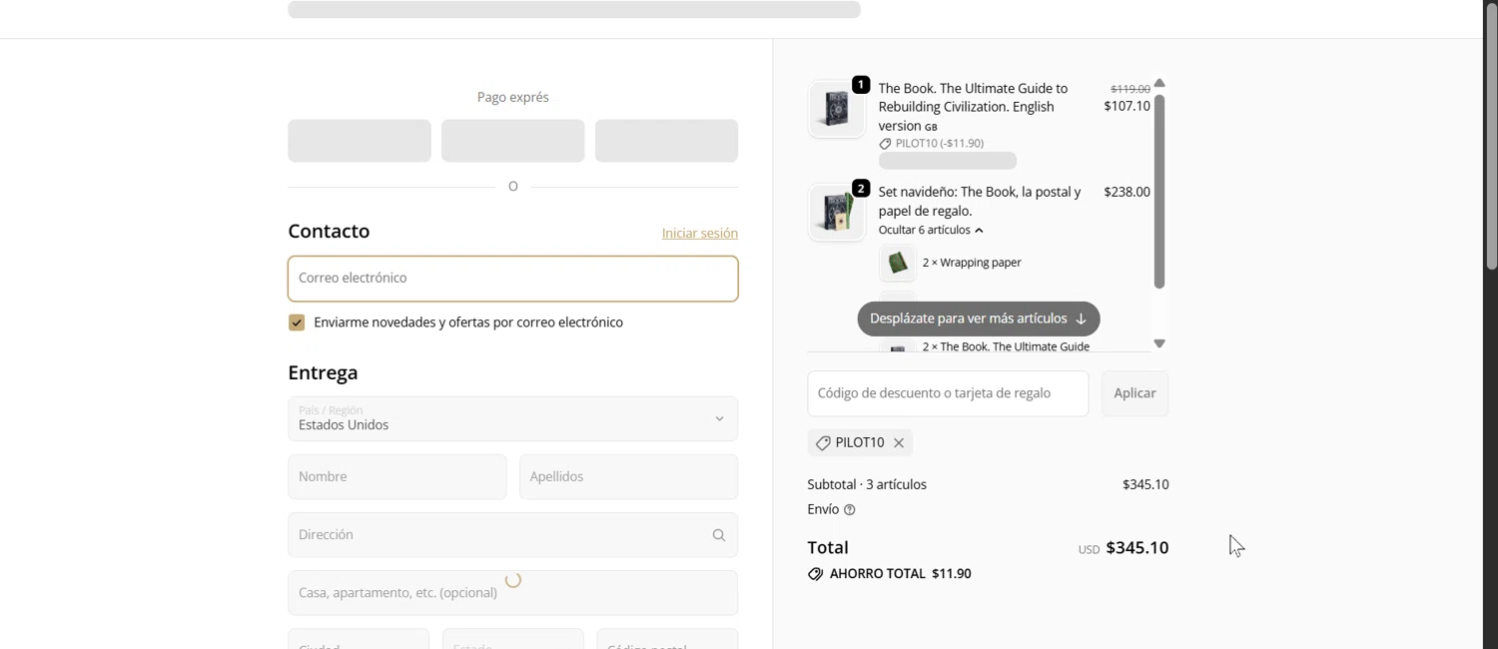This screenshot has width=1498, height=649.
Task: Click the third express payment button placeholder
Action: [666, 141]
